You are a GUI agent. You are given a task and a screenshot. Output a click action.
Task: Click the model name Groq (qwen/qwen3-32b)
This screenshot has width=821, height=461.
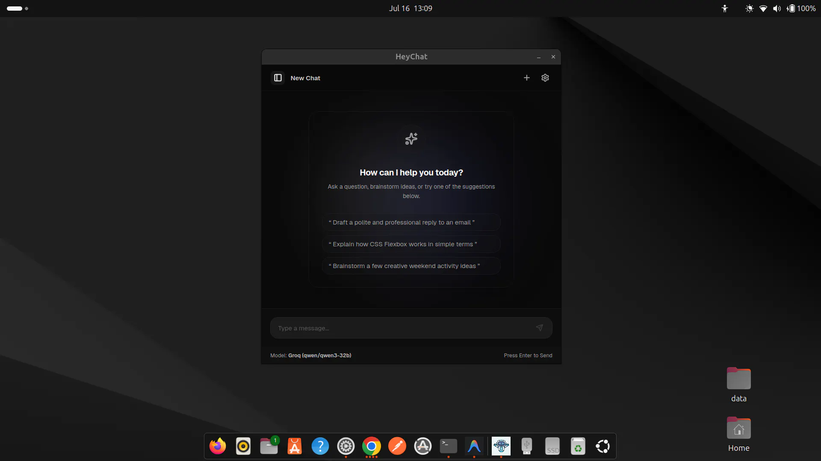[x=320, y=356]
